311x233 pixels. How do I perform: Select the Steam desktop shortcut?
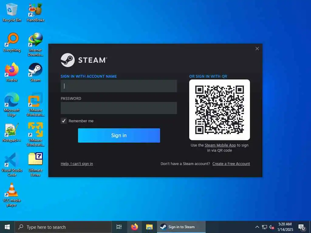pyautogui.click(x=36, y=72)
